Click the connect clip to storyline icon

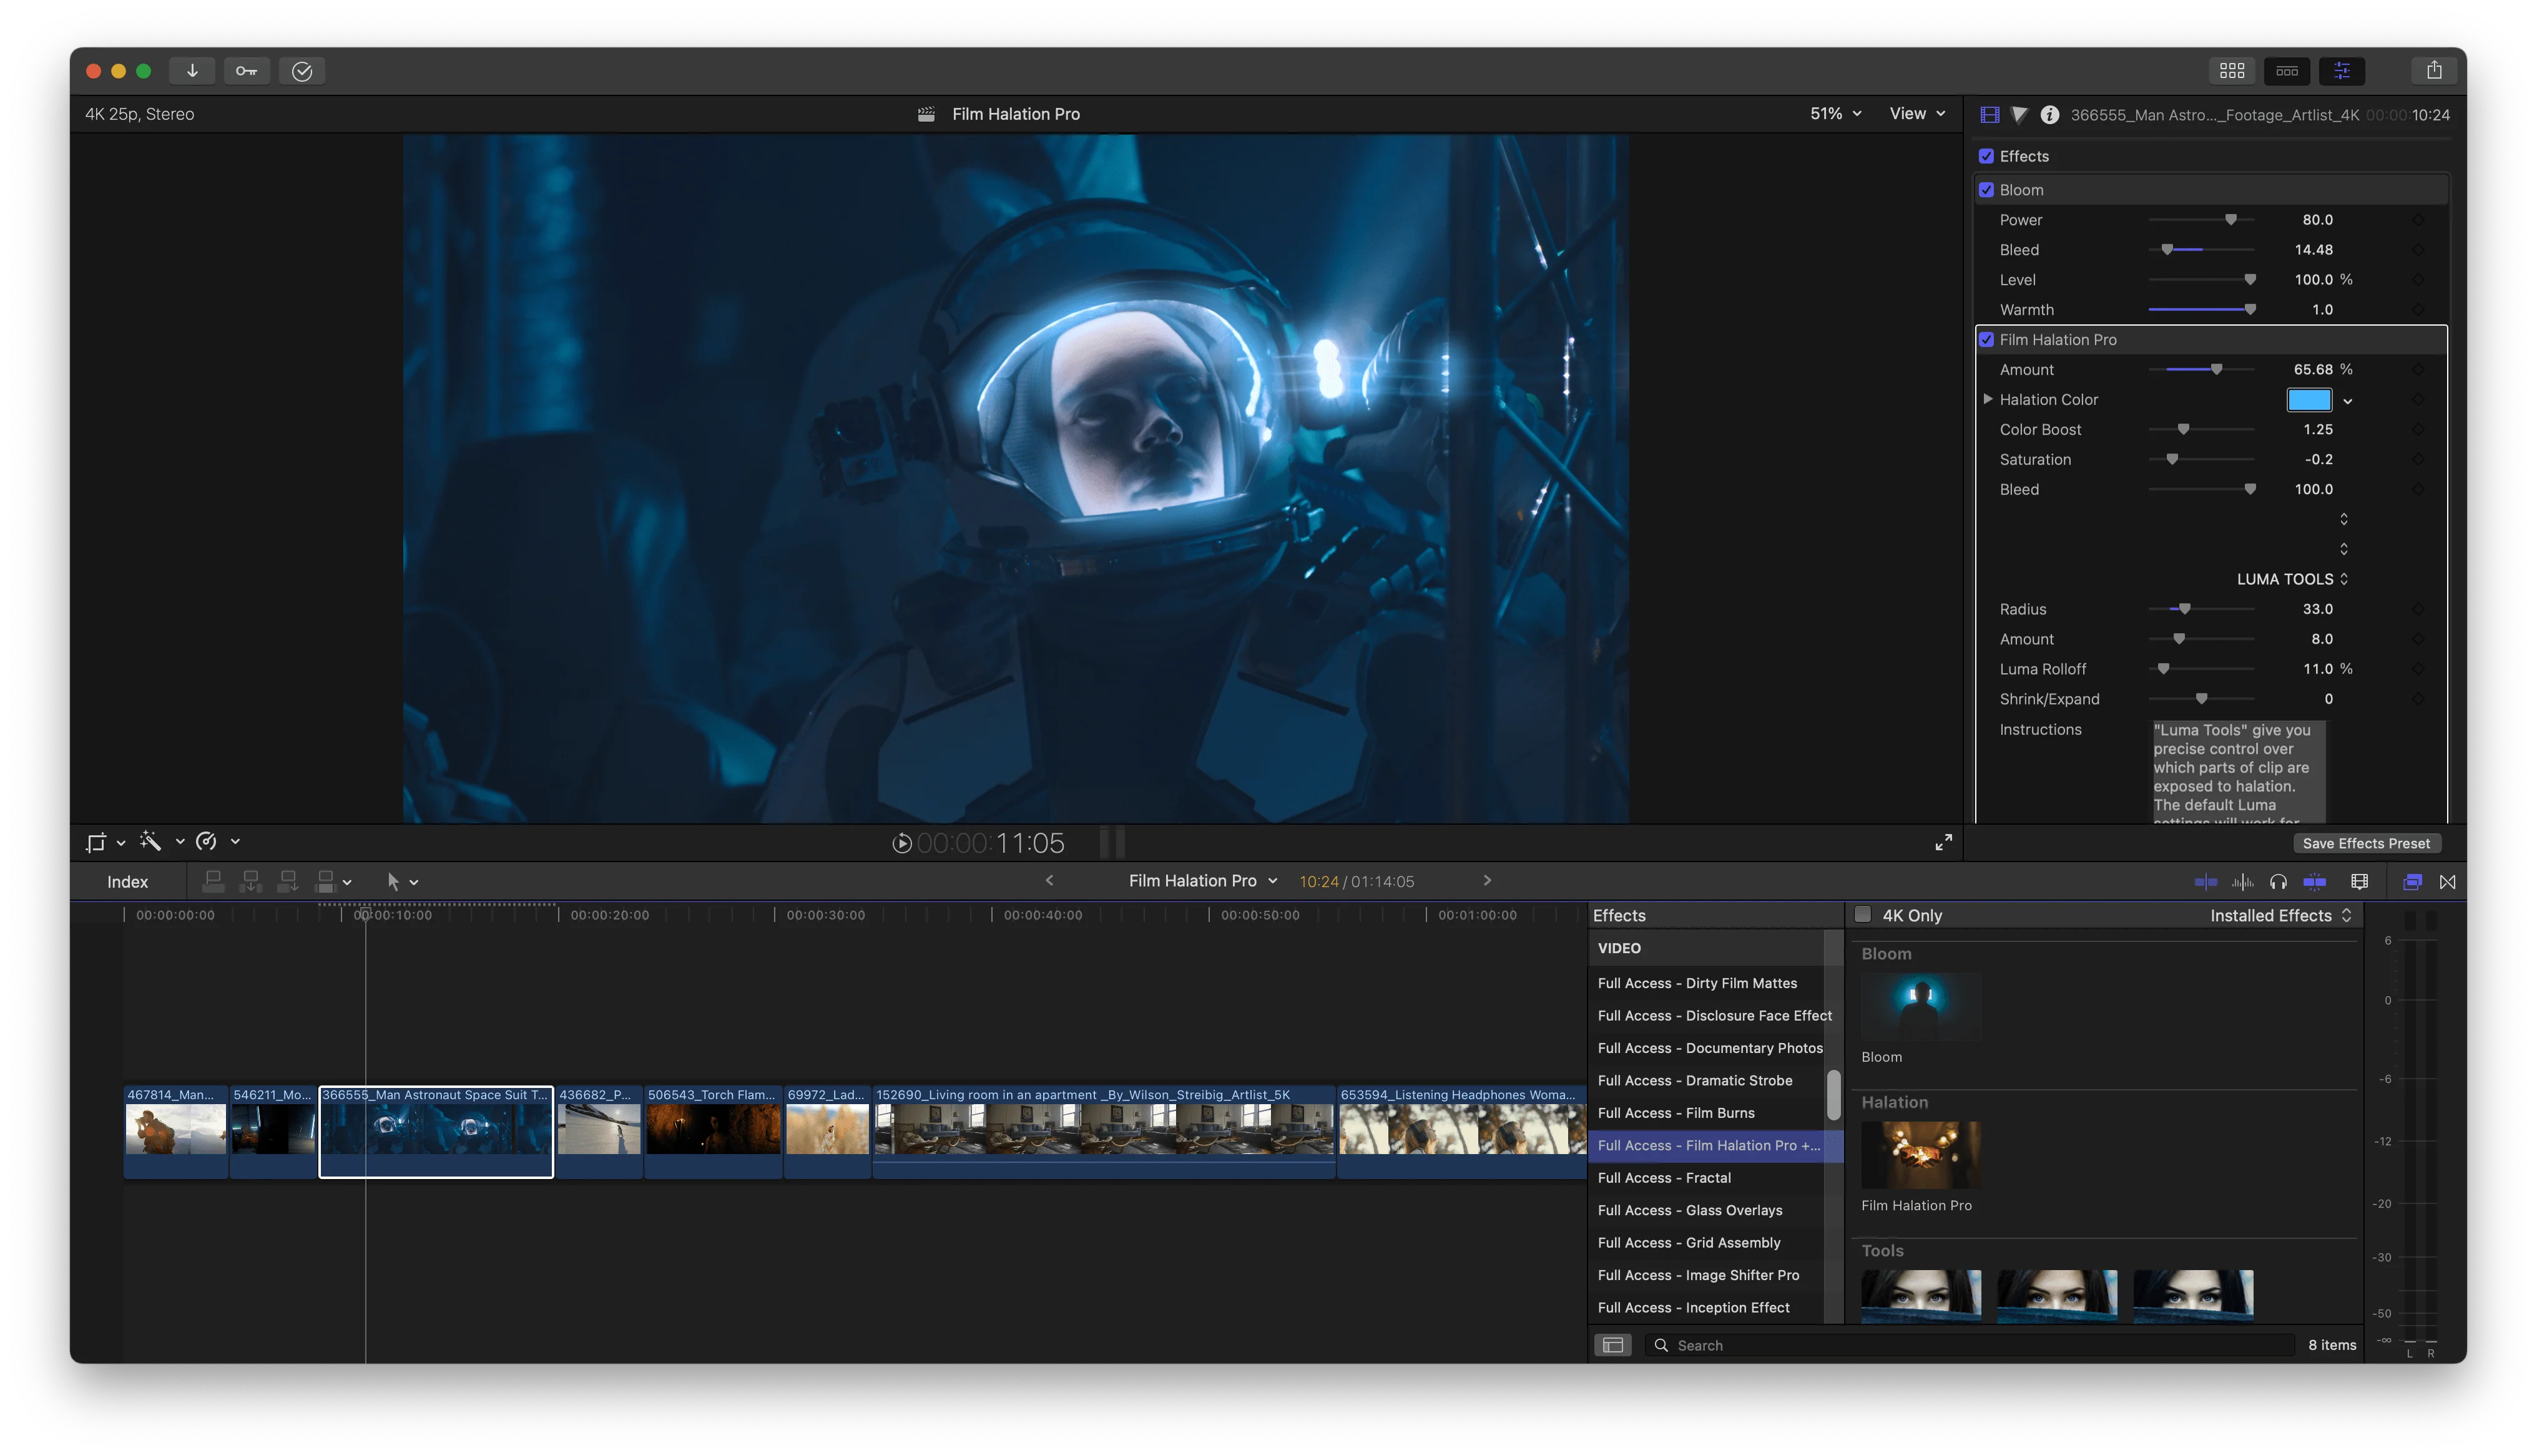[x=213, y=881]
